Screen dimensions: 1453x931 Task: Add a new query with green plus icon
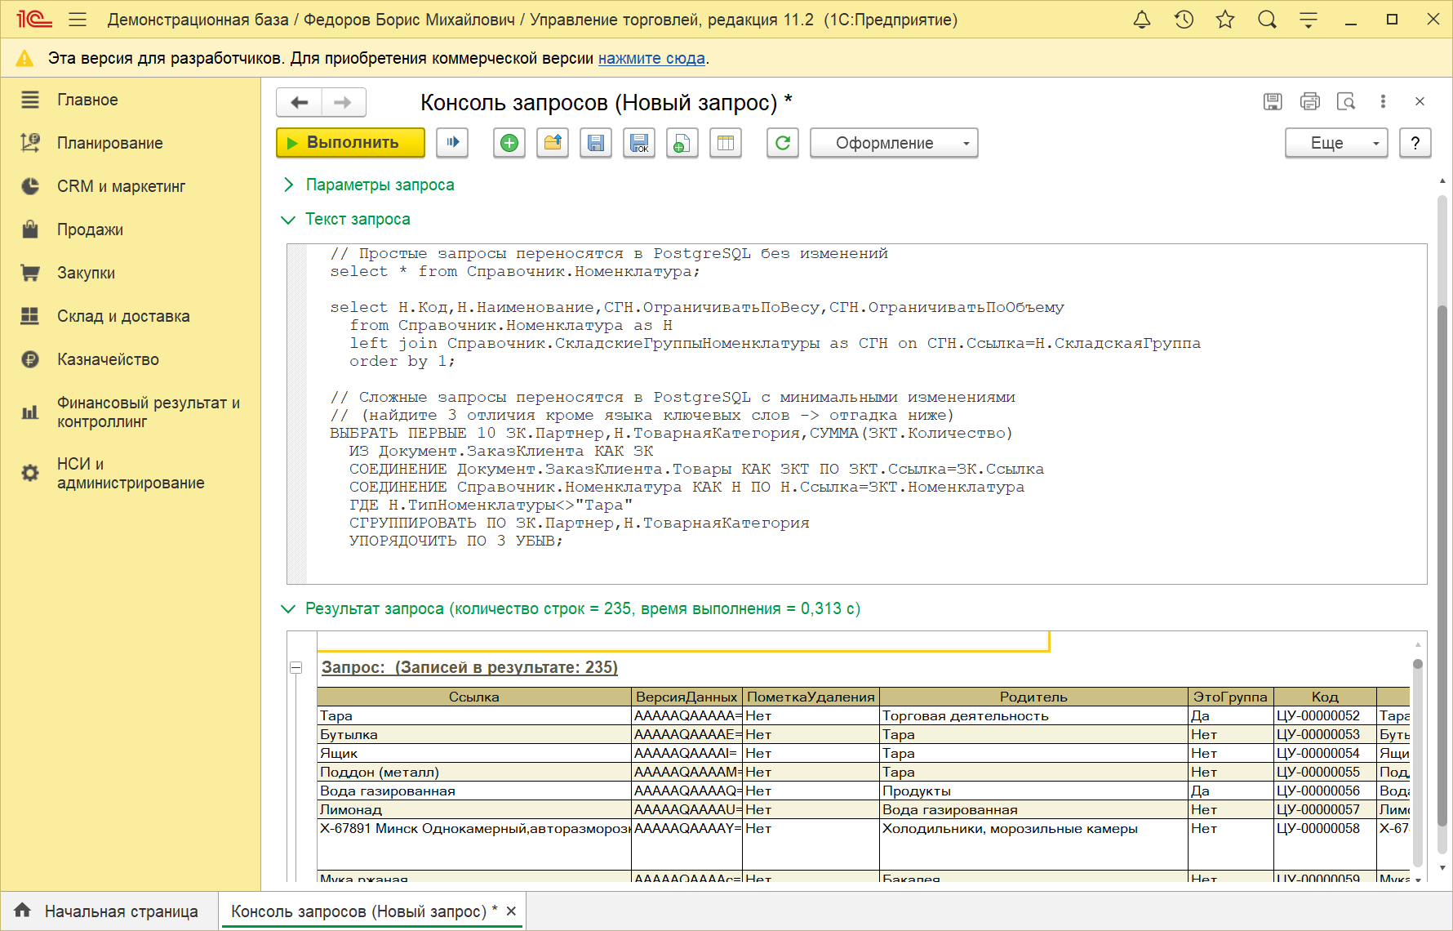click(509, 143)
